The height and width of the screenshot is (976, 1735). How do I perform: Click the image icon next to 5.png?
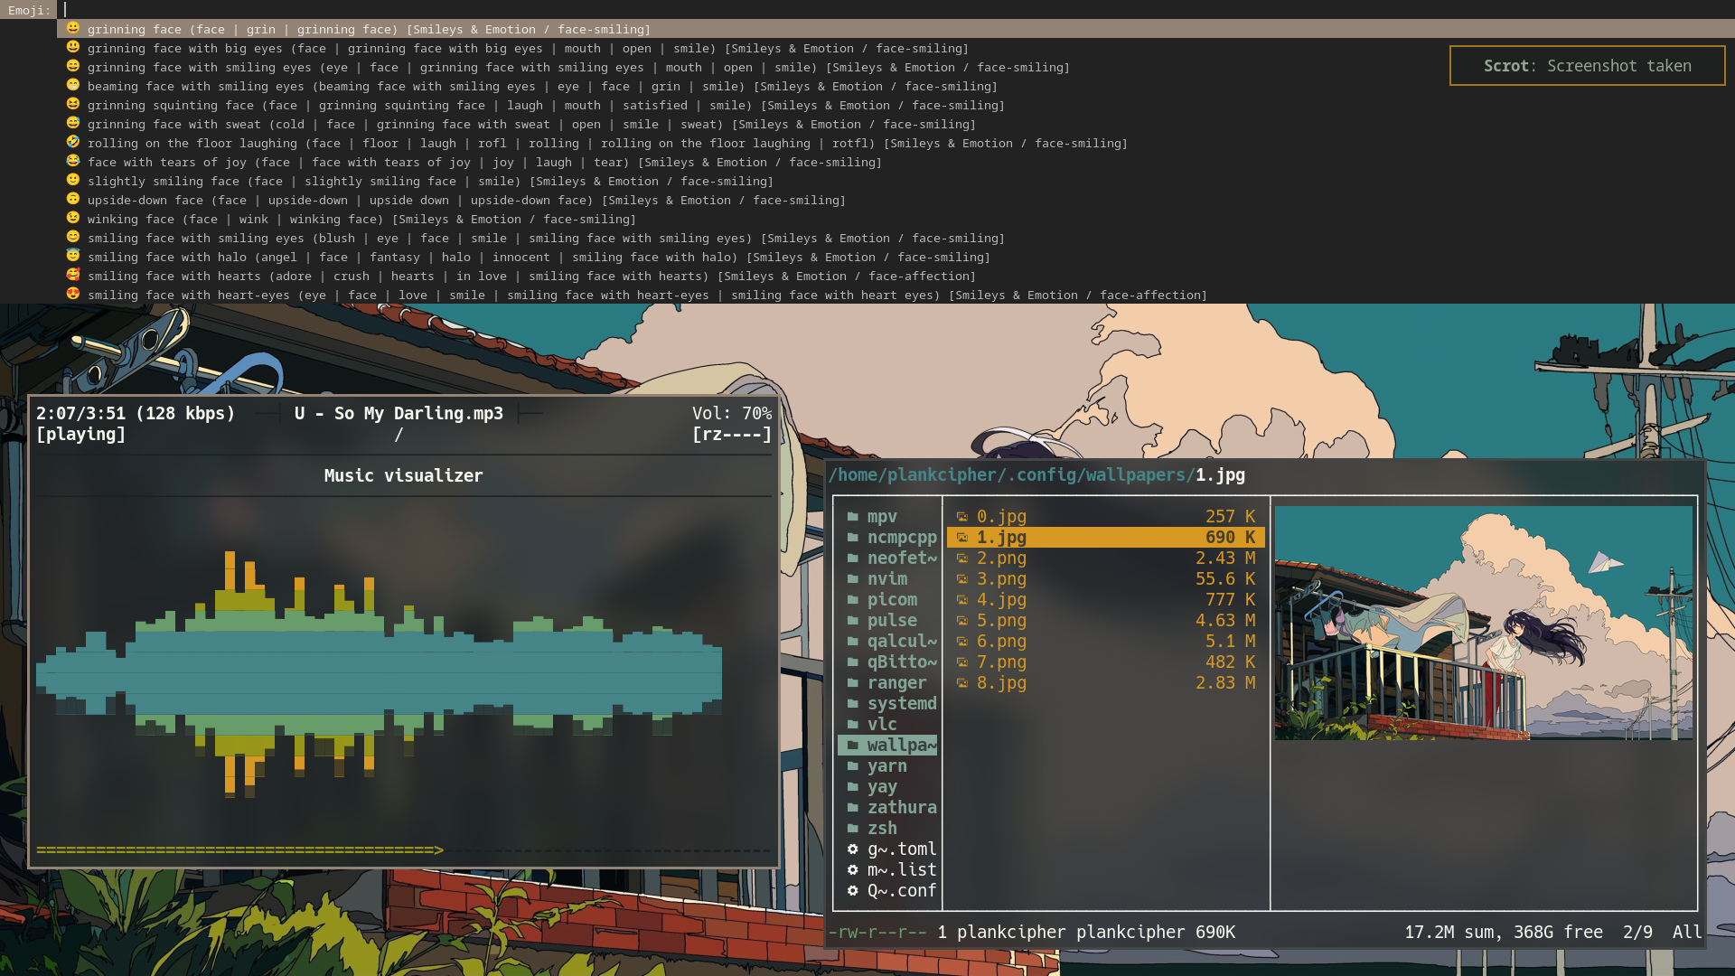click(962, 621)
